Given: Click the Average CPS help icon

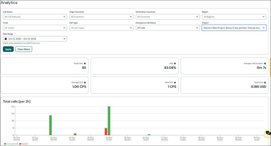Looking at the screenshot, I should tap(85, 83).
